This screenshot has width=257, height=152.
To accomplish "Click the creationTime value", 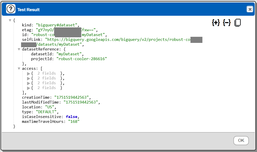I will [73, 97].
